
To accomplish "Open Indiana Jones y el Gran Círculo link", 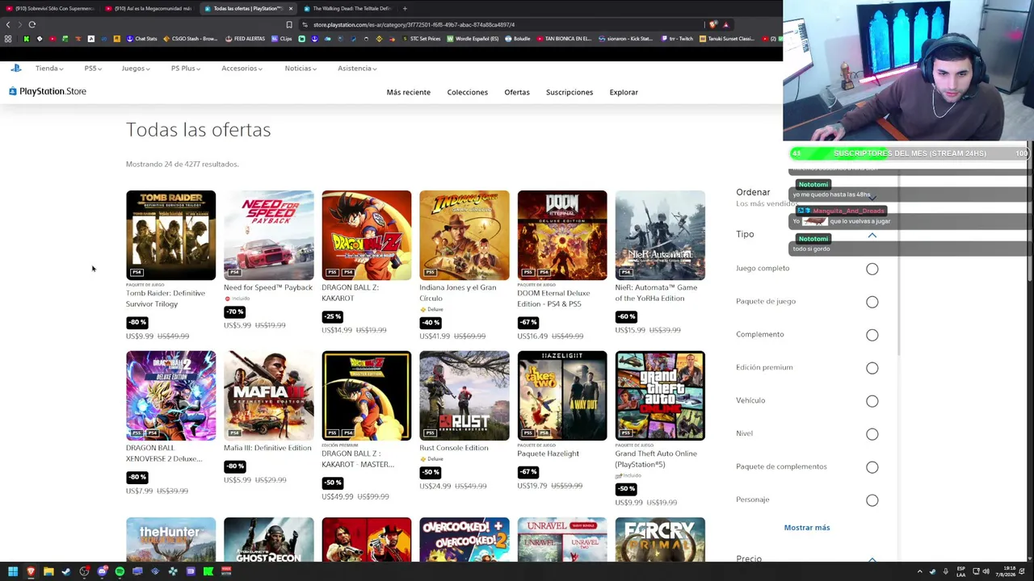I will 458,292.
